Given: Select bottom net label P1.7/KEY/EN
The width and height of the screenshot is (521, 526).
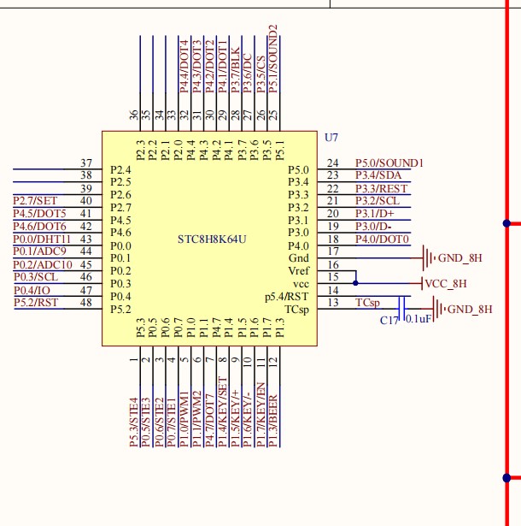Looking at the screenshot, I should (x=260, y=415).
